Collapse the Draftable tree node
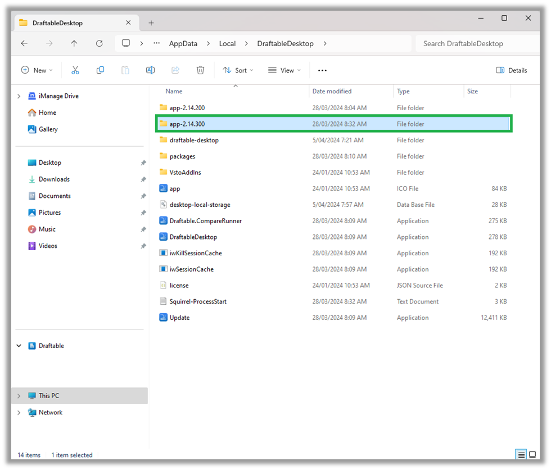The image size is (551, 470). pyautogui.click(x=19, y=346)
